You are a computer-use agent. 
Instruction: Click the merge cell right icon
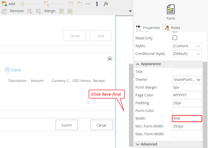point(62,11)
